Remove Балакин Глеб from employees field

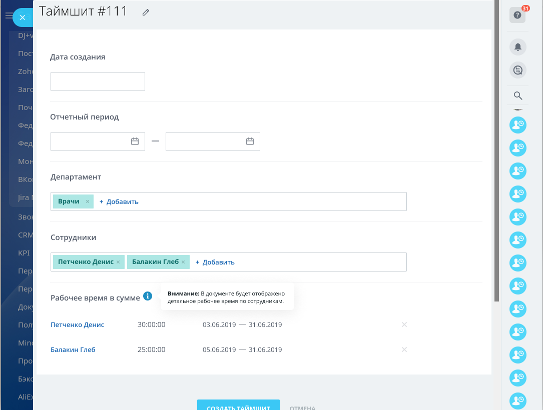(183, 262)
